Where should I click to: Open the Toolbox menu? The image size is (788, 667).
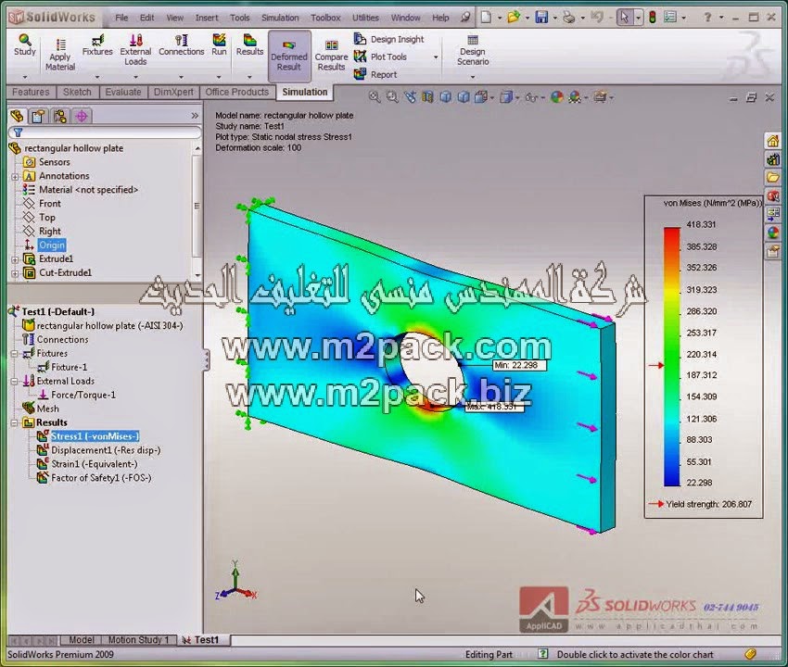(x=325, y=18)
